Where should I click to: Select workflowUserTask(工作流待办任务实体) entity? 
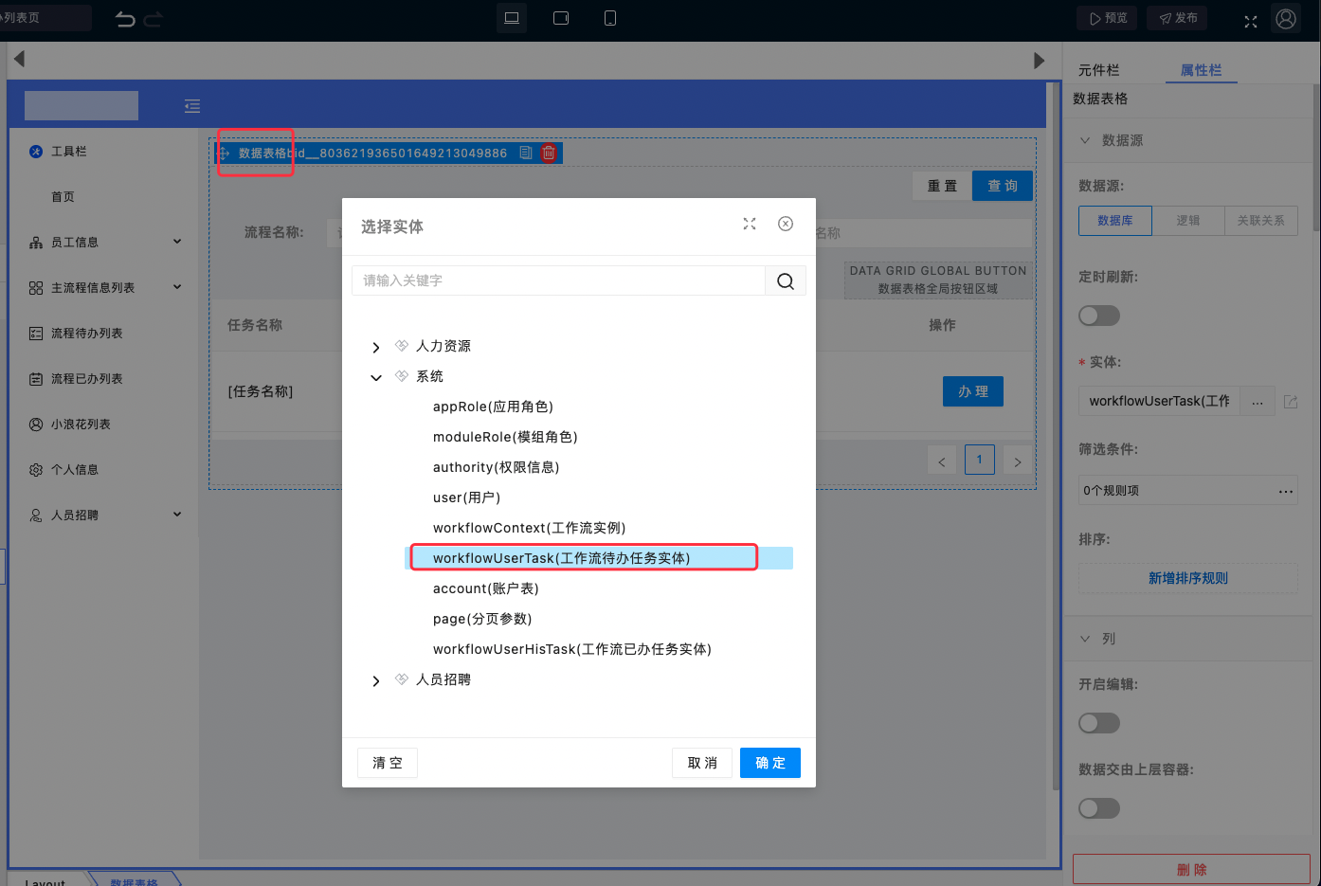(599, 558)
